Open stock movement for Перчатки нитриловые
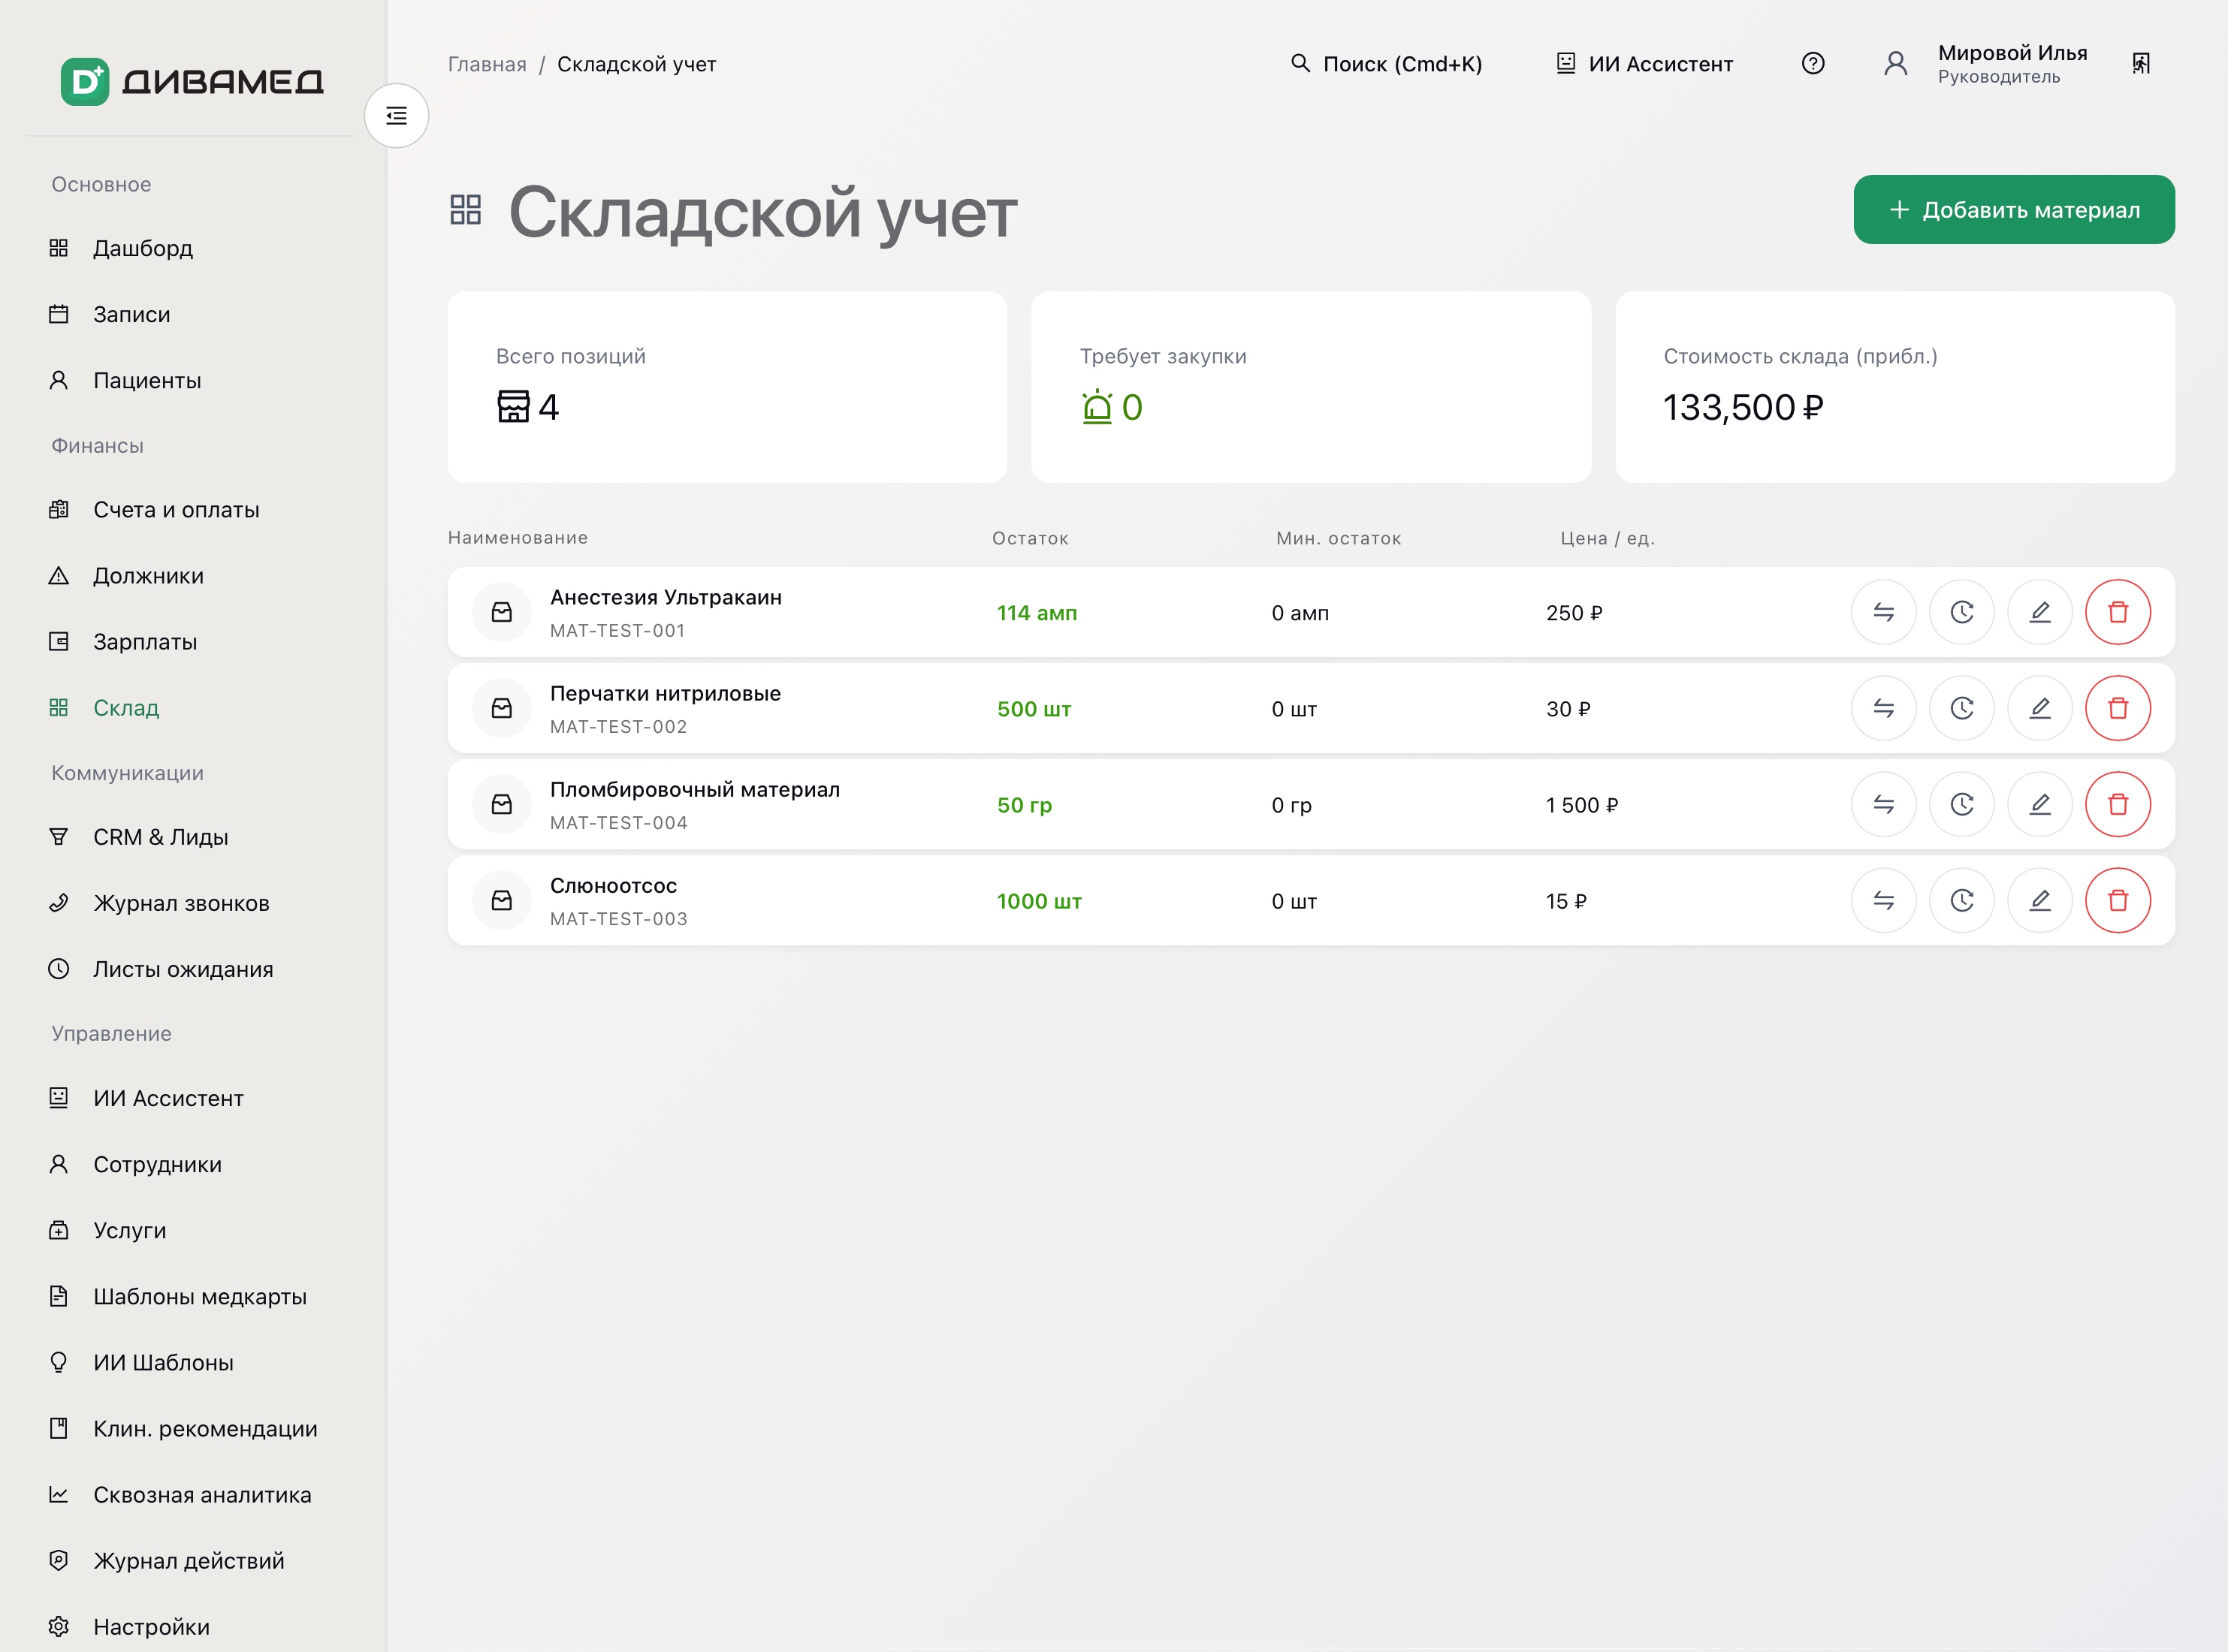The height and width of the screenshot is (1652, 2228). [x=1883, y=708]
